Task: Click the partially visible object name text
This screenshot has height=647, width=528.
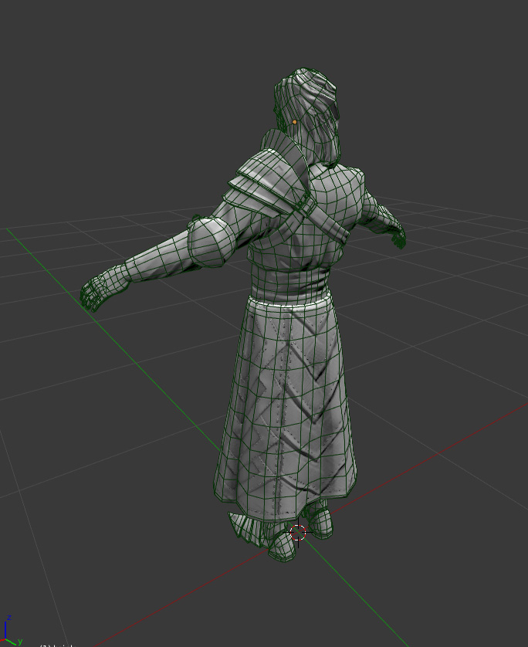Action: click(x=58, y=645)
